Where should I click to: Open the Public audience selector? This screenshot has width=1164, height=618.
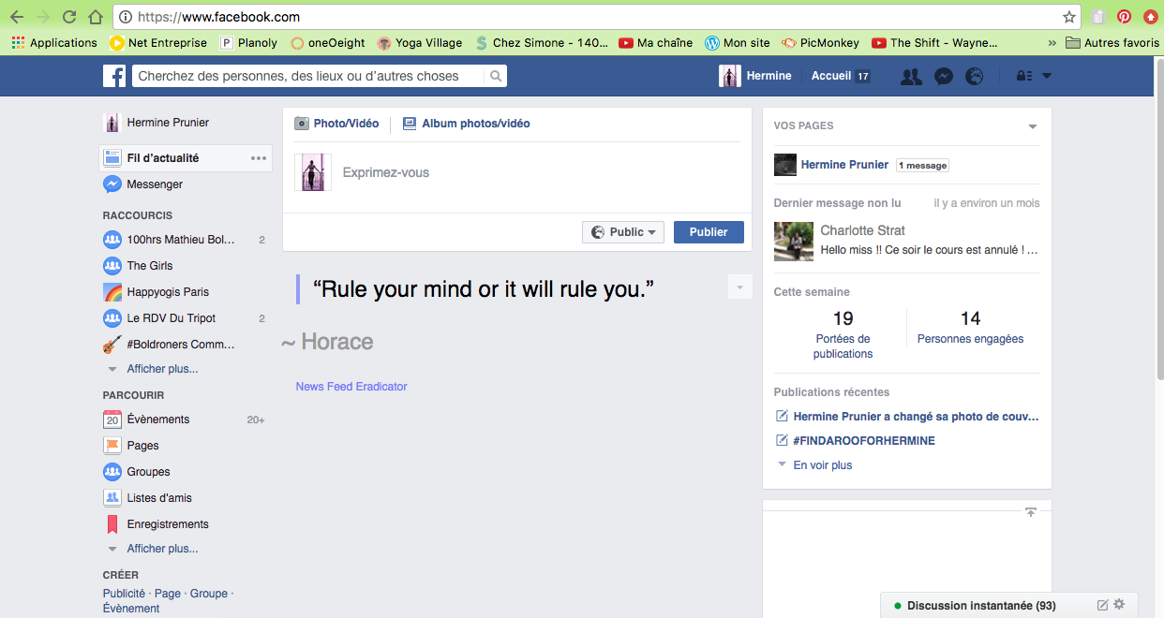click(623, 232)
